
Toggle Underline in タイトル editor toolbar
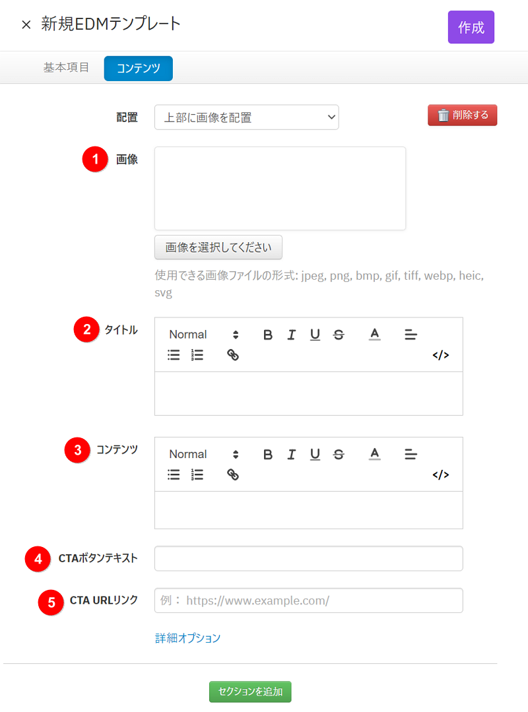click(315, 335)
